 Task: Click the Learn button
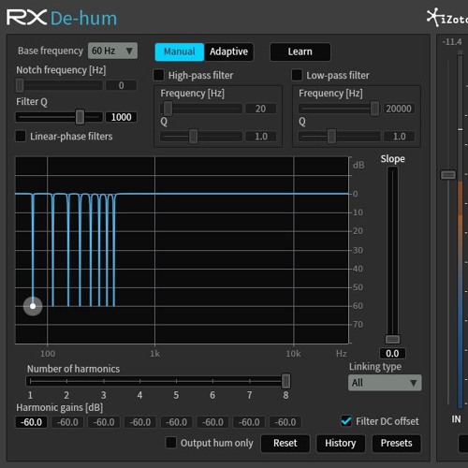tap(300, 51)
